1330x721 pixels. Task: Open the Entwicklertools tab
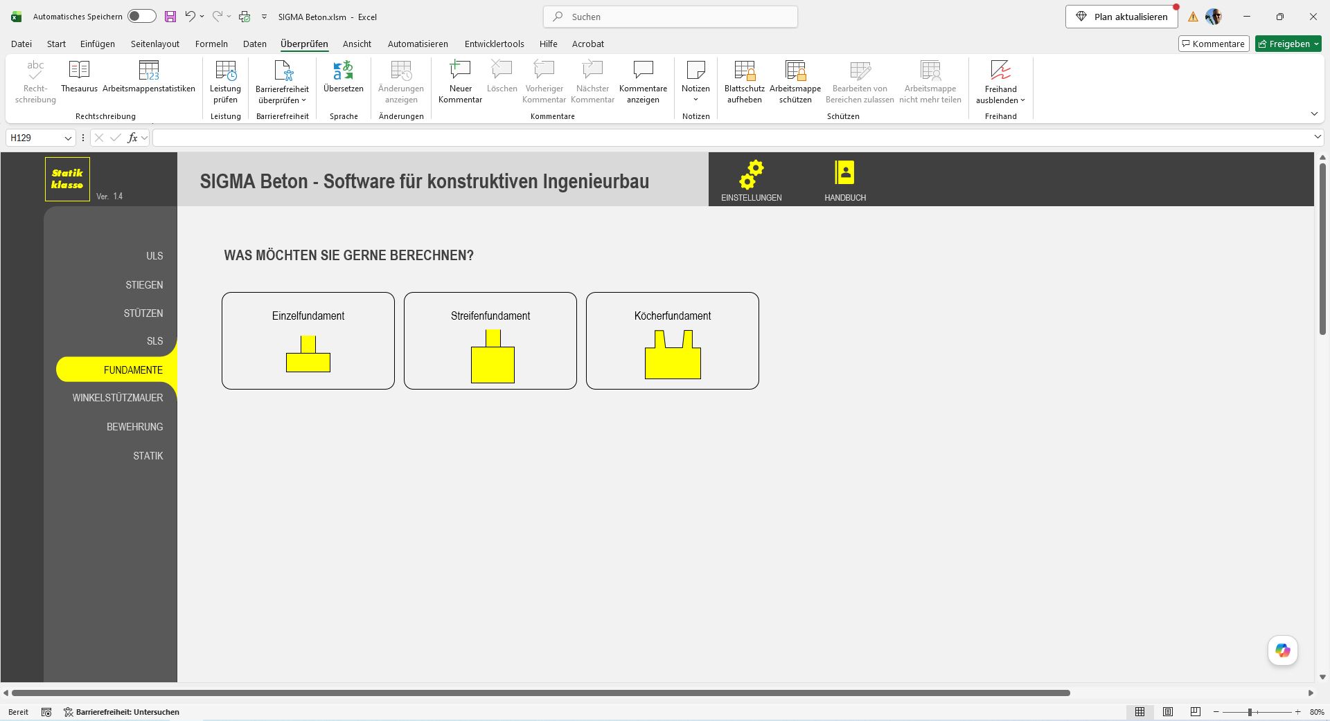point(494,44)
